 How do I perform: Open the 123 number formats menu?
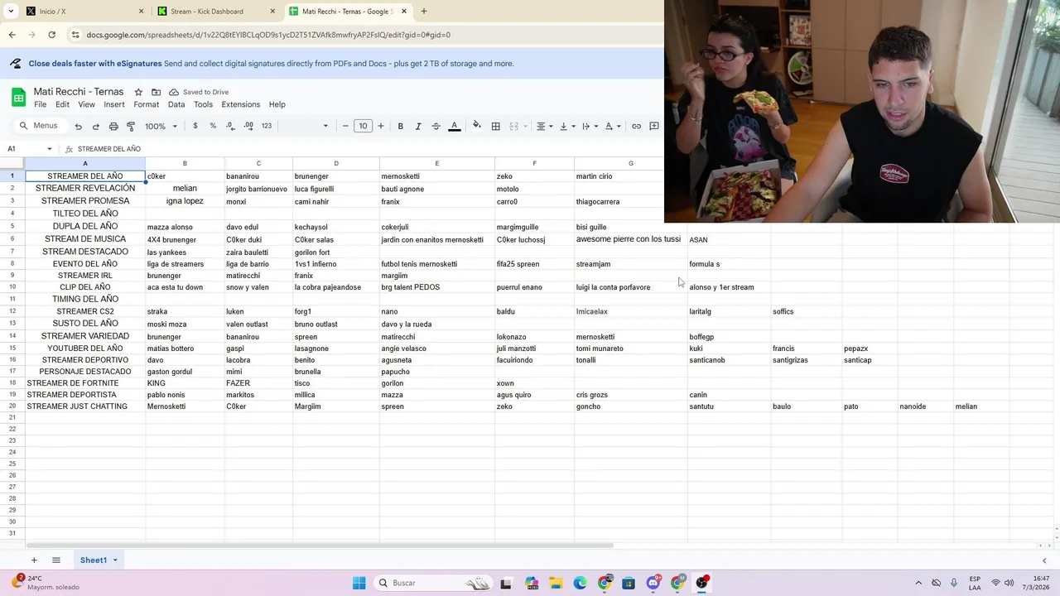pos(267,126)
